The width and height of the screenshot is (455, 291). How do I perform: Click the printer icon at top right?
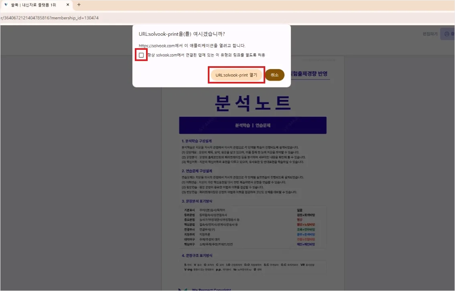(x=447, y=34)
